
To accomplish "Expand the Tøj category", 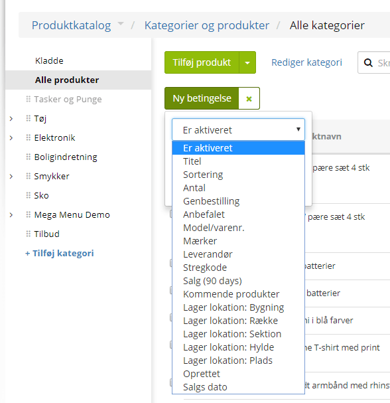I will tap(11, 118).
